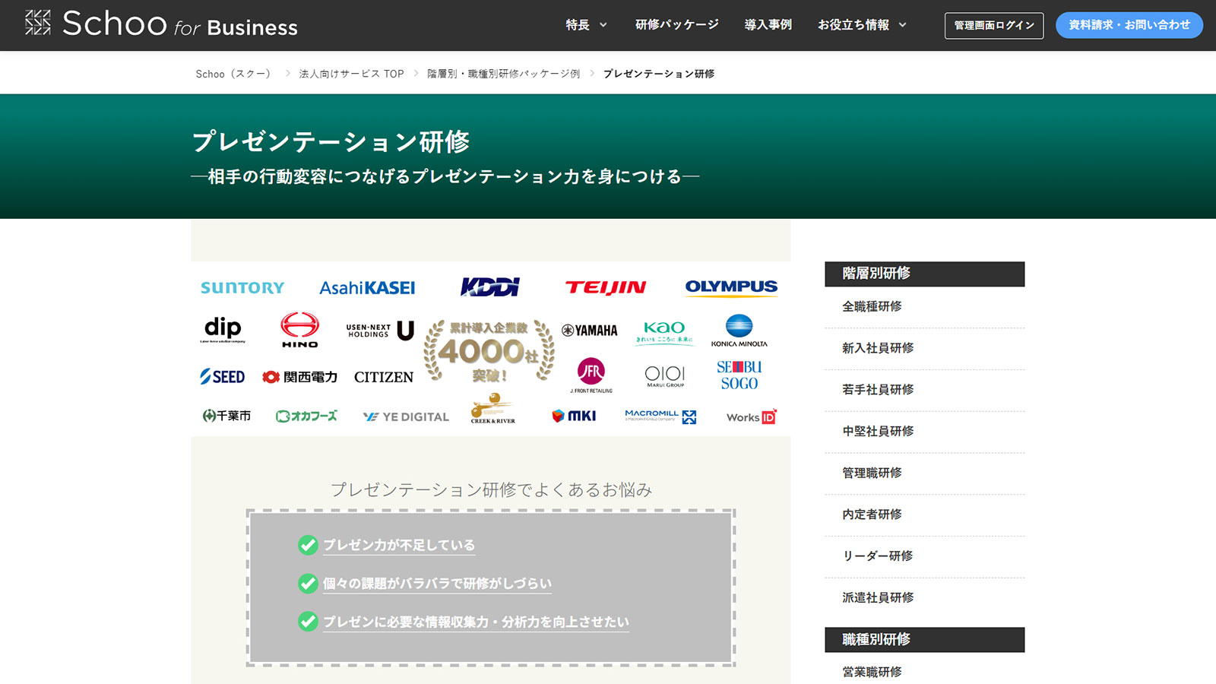
Task: Click the YE DIGITAL logo
Action: 406,416
